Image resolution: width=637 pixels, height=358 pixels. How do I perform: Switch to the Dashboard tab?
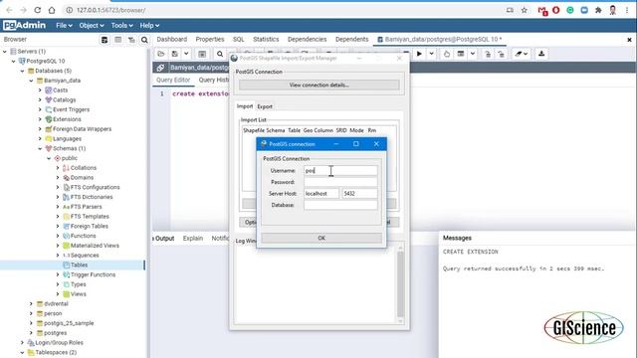pyautogui.click(x=172, y=40)
